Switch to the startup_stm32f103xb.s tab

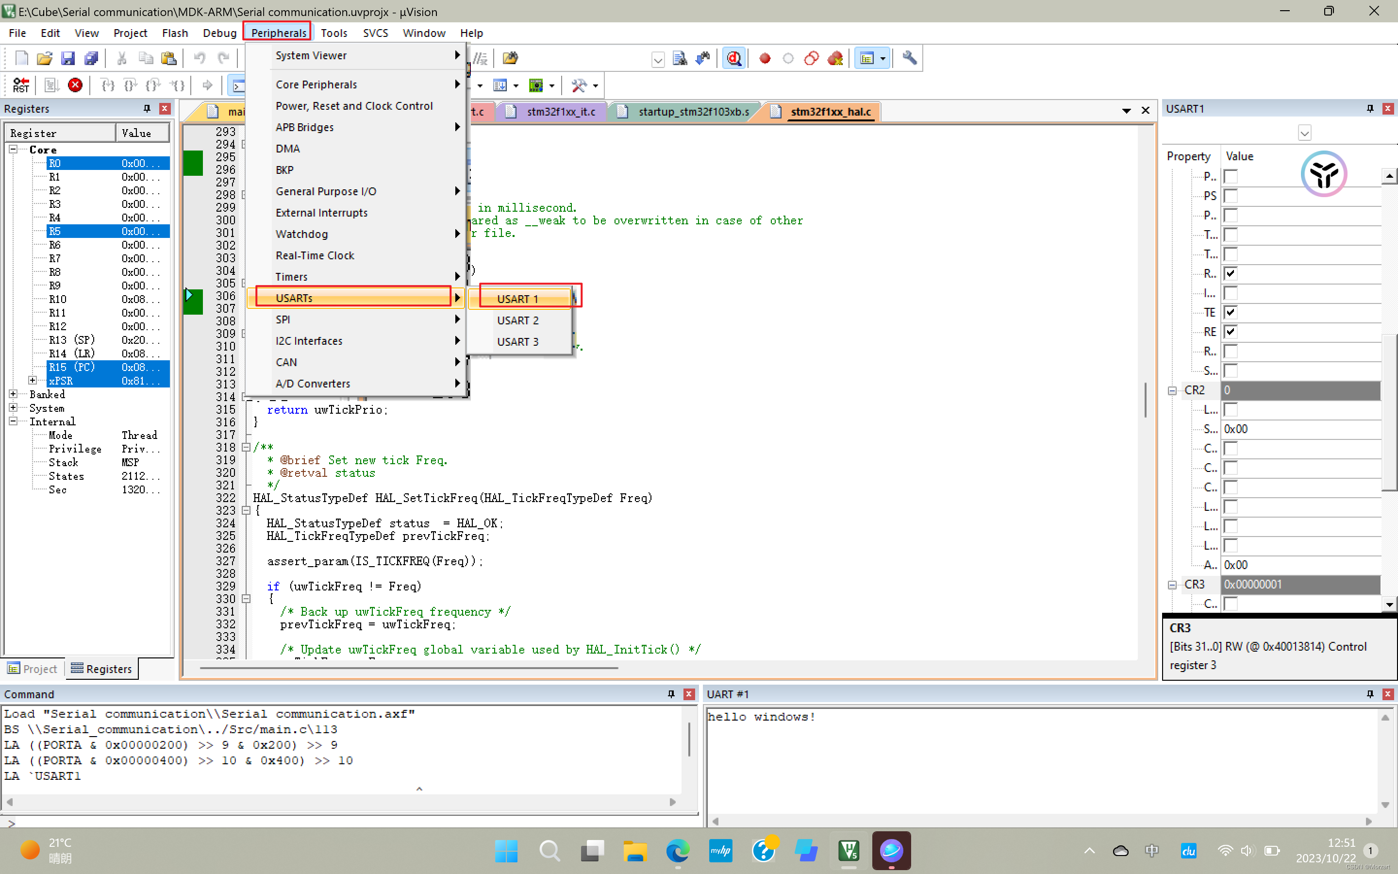687,112
